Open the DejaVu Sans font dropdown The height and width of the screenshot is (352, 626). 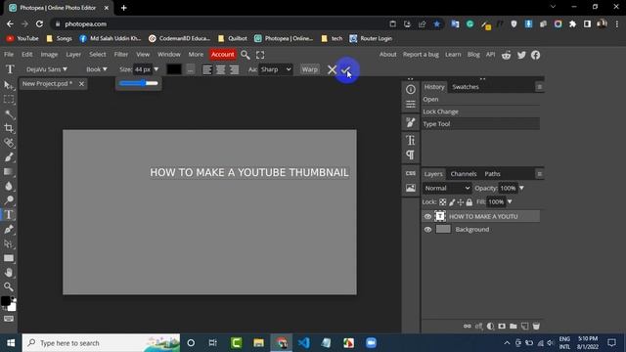point(47,69)
